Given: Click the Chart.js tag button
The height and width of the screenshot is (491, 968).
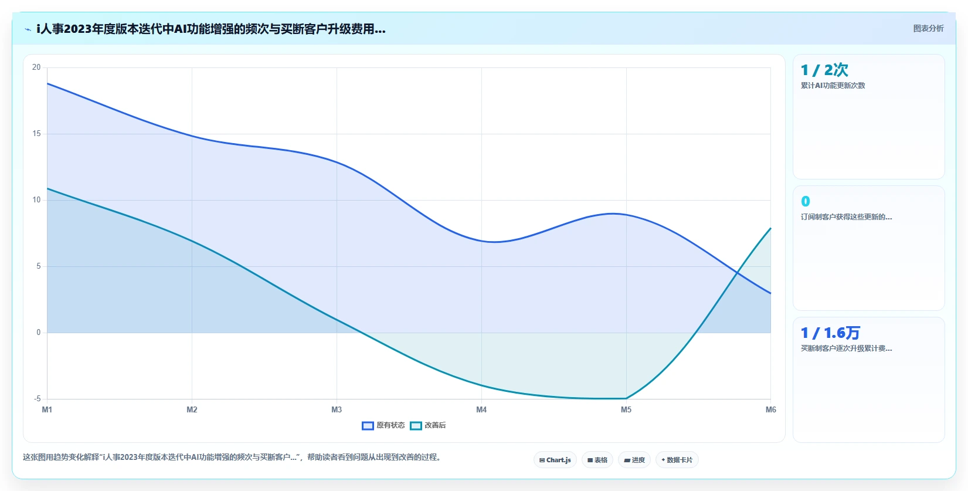Looking at the screenshot, I should pyautogui.click(x=555, y=460).
